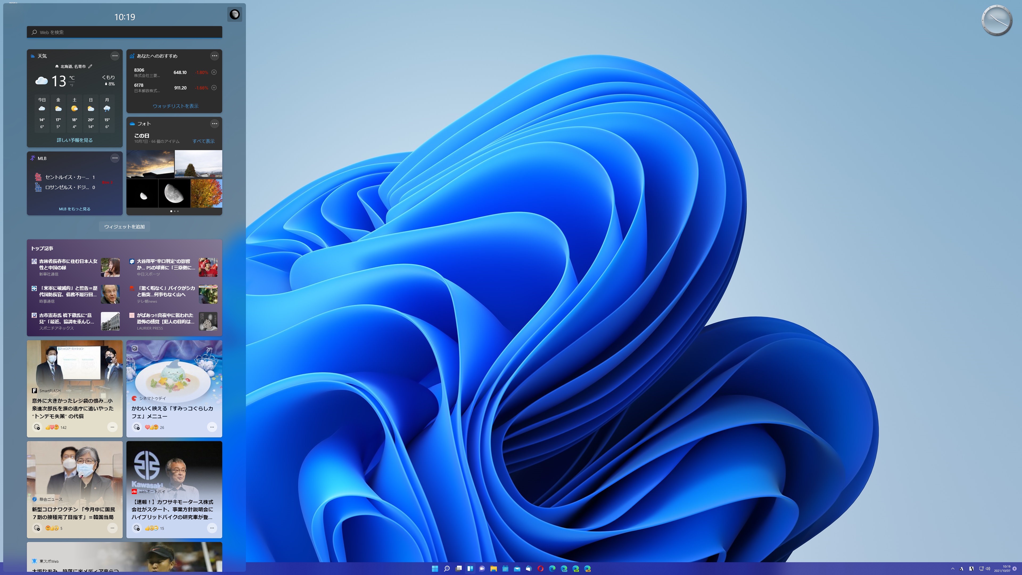The height and width of the screenshot is (575, 1022).
Task: Open network status tray icon
Action: point(982,569)
